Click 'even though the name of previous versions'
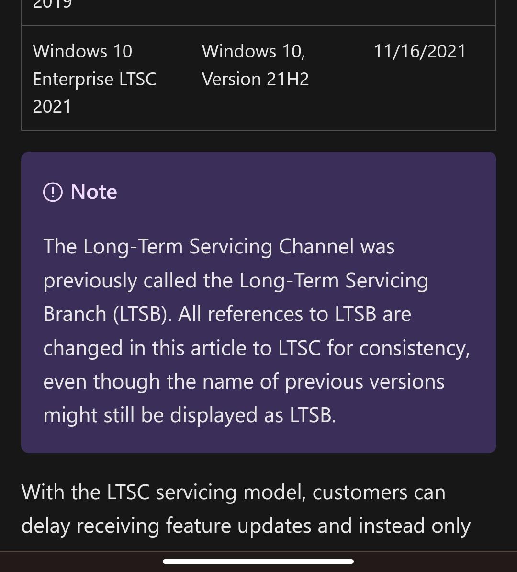The width and height of the screenshot is (517, 572). coord(244,382)
